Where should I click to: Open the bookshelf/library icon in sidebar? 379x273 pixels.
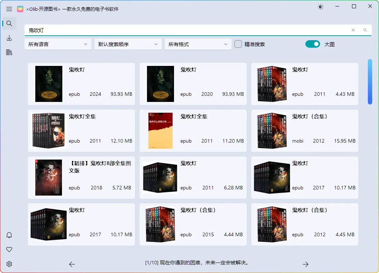(9, 52)
